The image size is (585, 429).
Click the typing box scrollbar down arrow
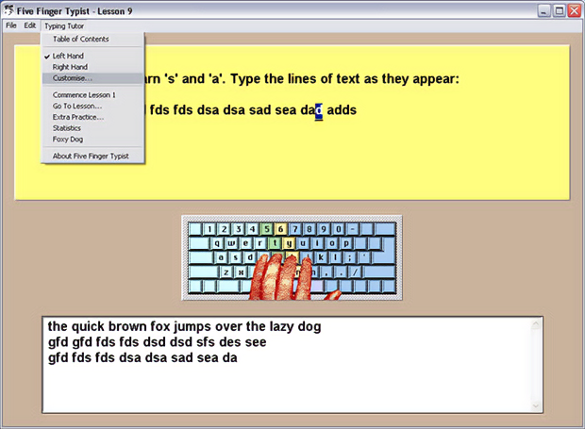point(536,405)
